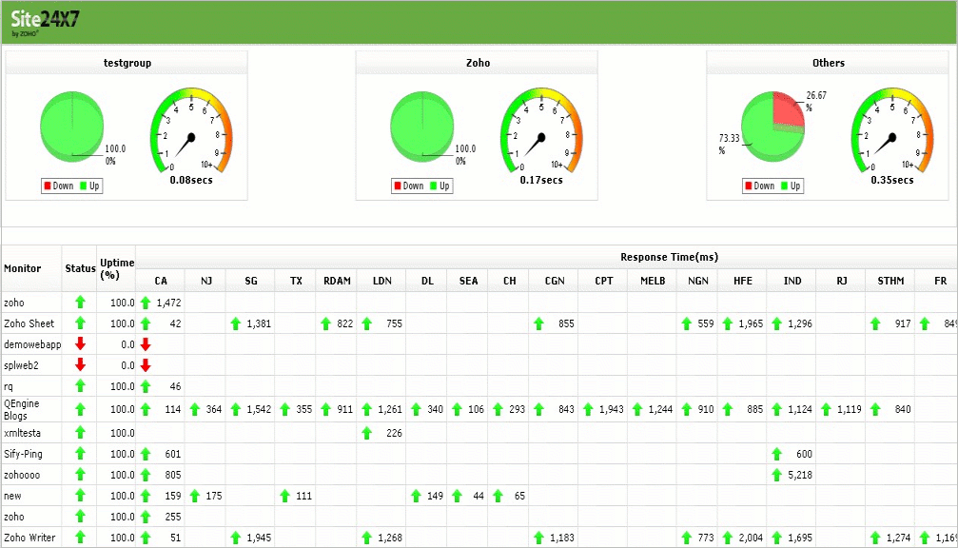958x548 pixels.
Task: Click the 26.67 % label on Others pie
Action: (815, 101)
